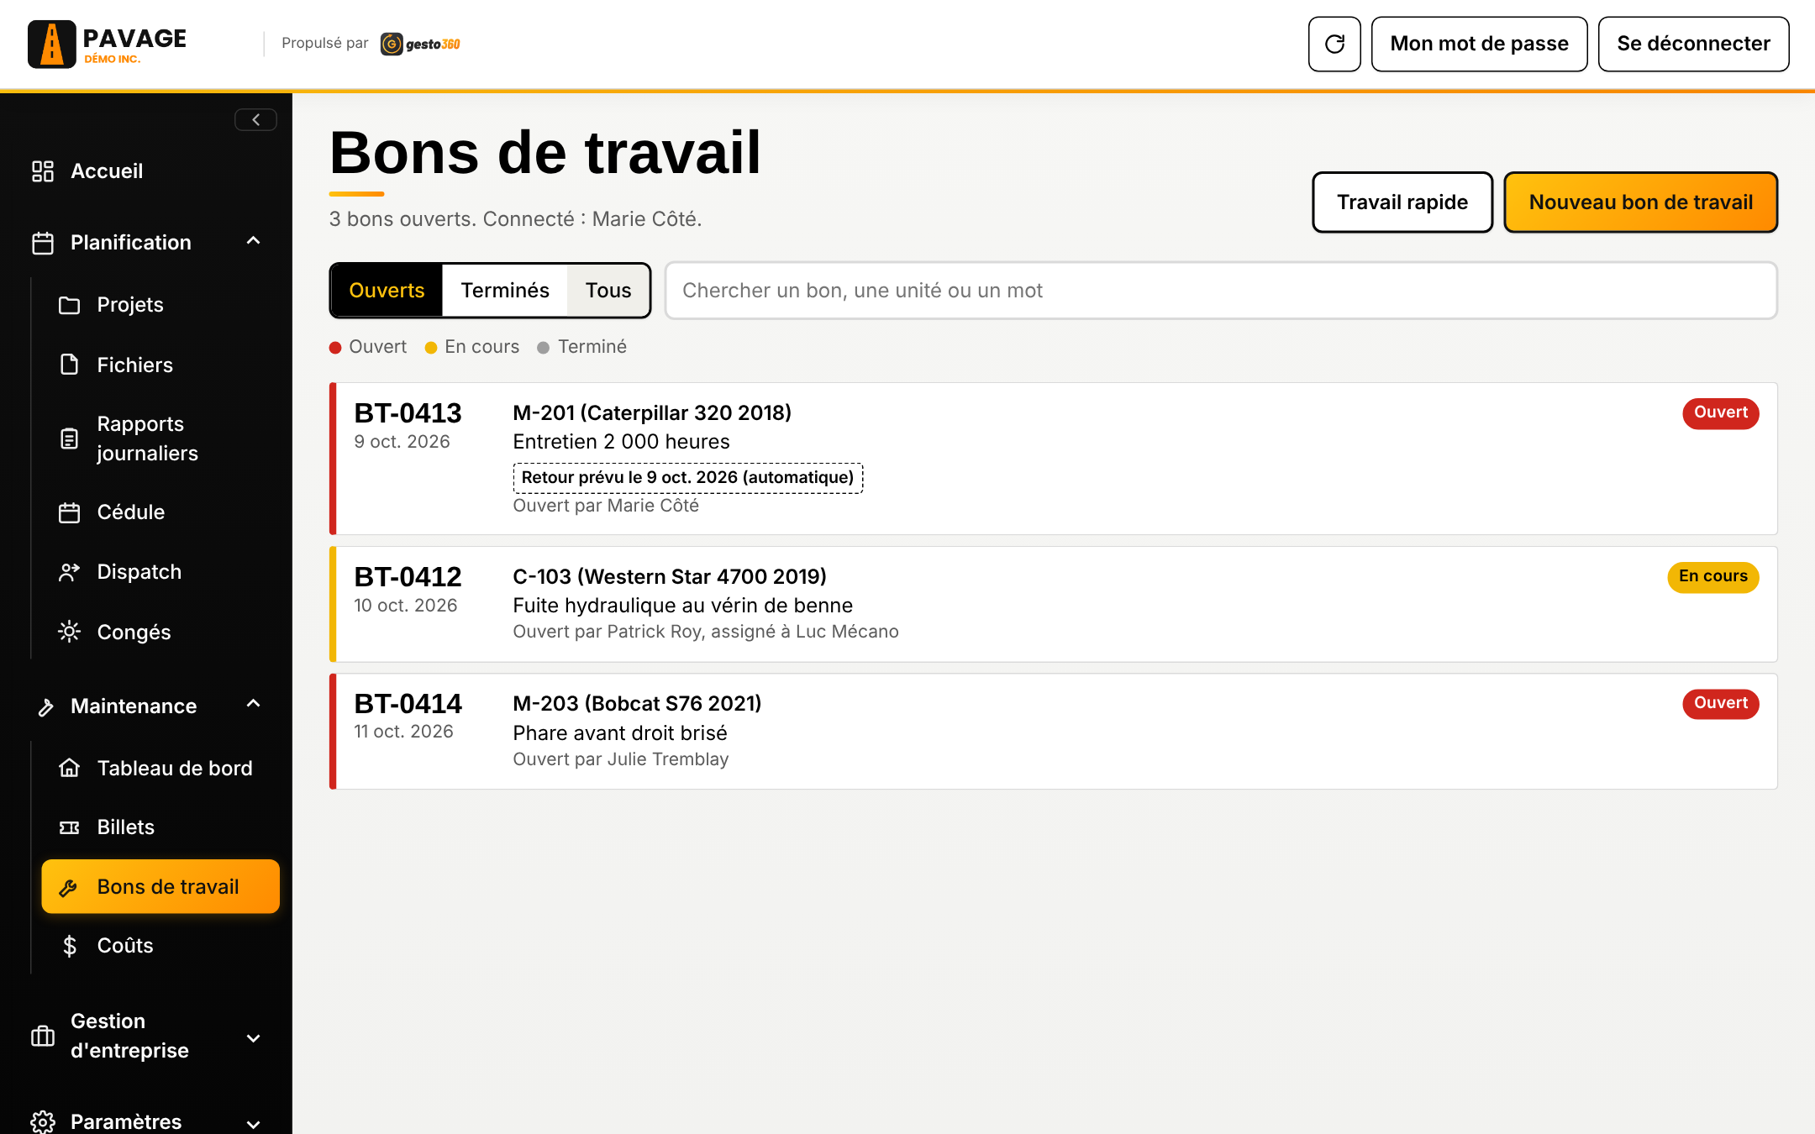1815x1134 pixels.
Task: Click the Maintenance tool icon
Action: tap(45, 707)
